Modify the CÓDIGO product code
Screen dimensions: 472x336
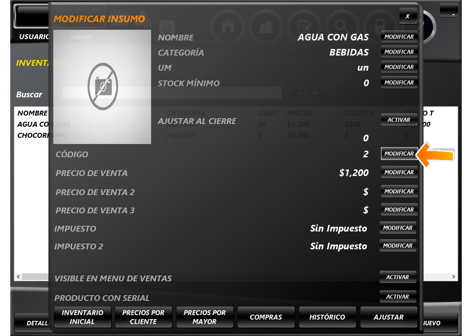[x=399, y=154]
